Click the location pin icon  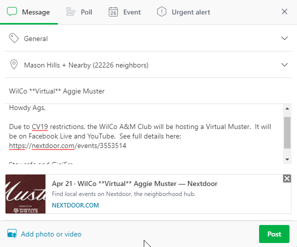point(14,64)
